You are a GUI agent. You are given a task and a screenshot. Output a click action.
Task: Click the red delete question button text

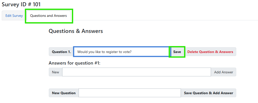(210, 52)
